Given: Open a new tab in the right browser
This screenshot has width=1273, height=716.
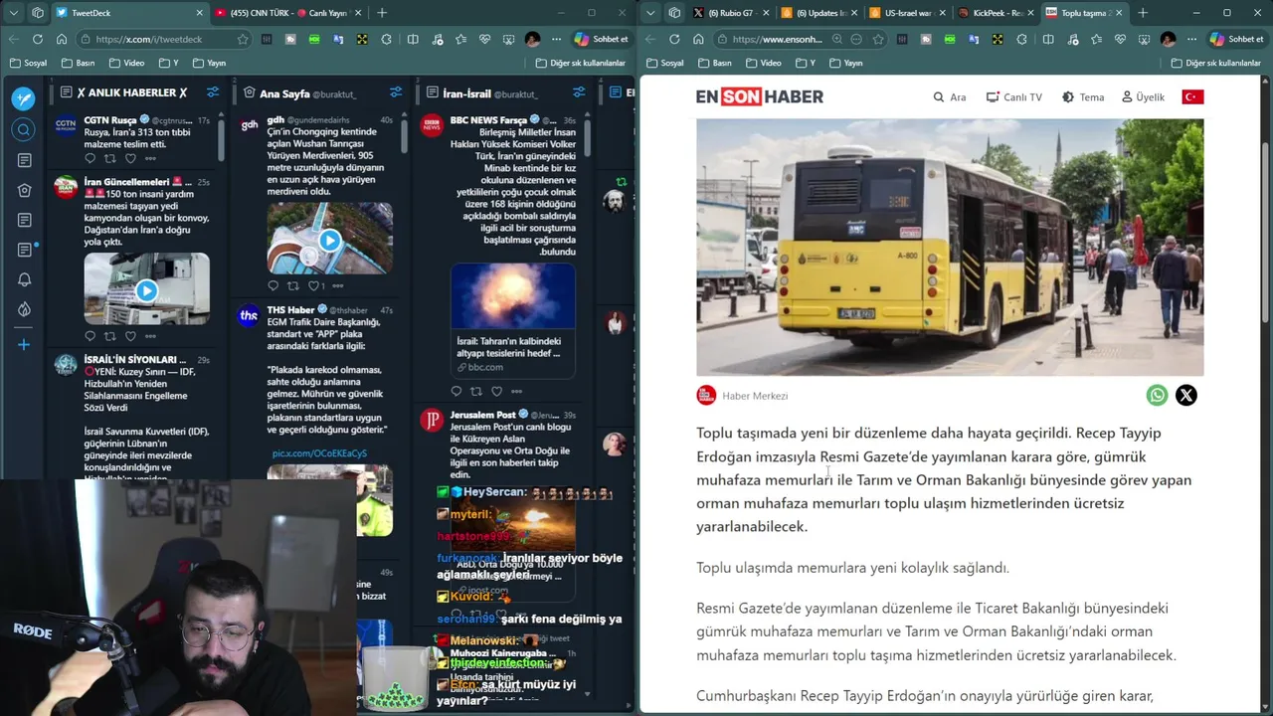Looking at the screenshot, I should [x=1143, y=13].
